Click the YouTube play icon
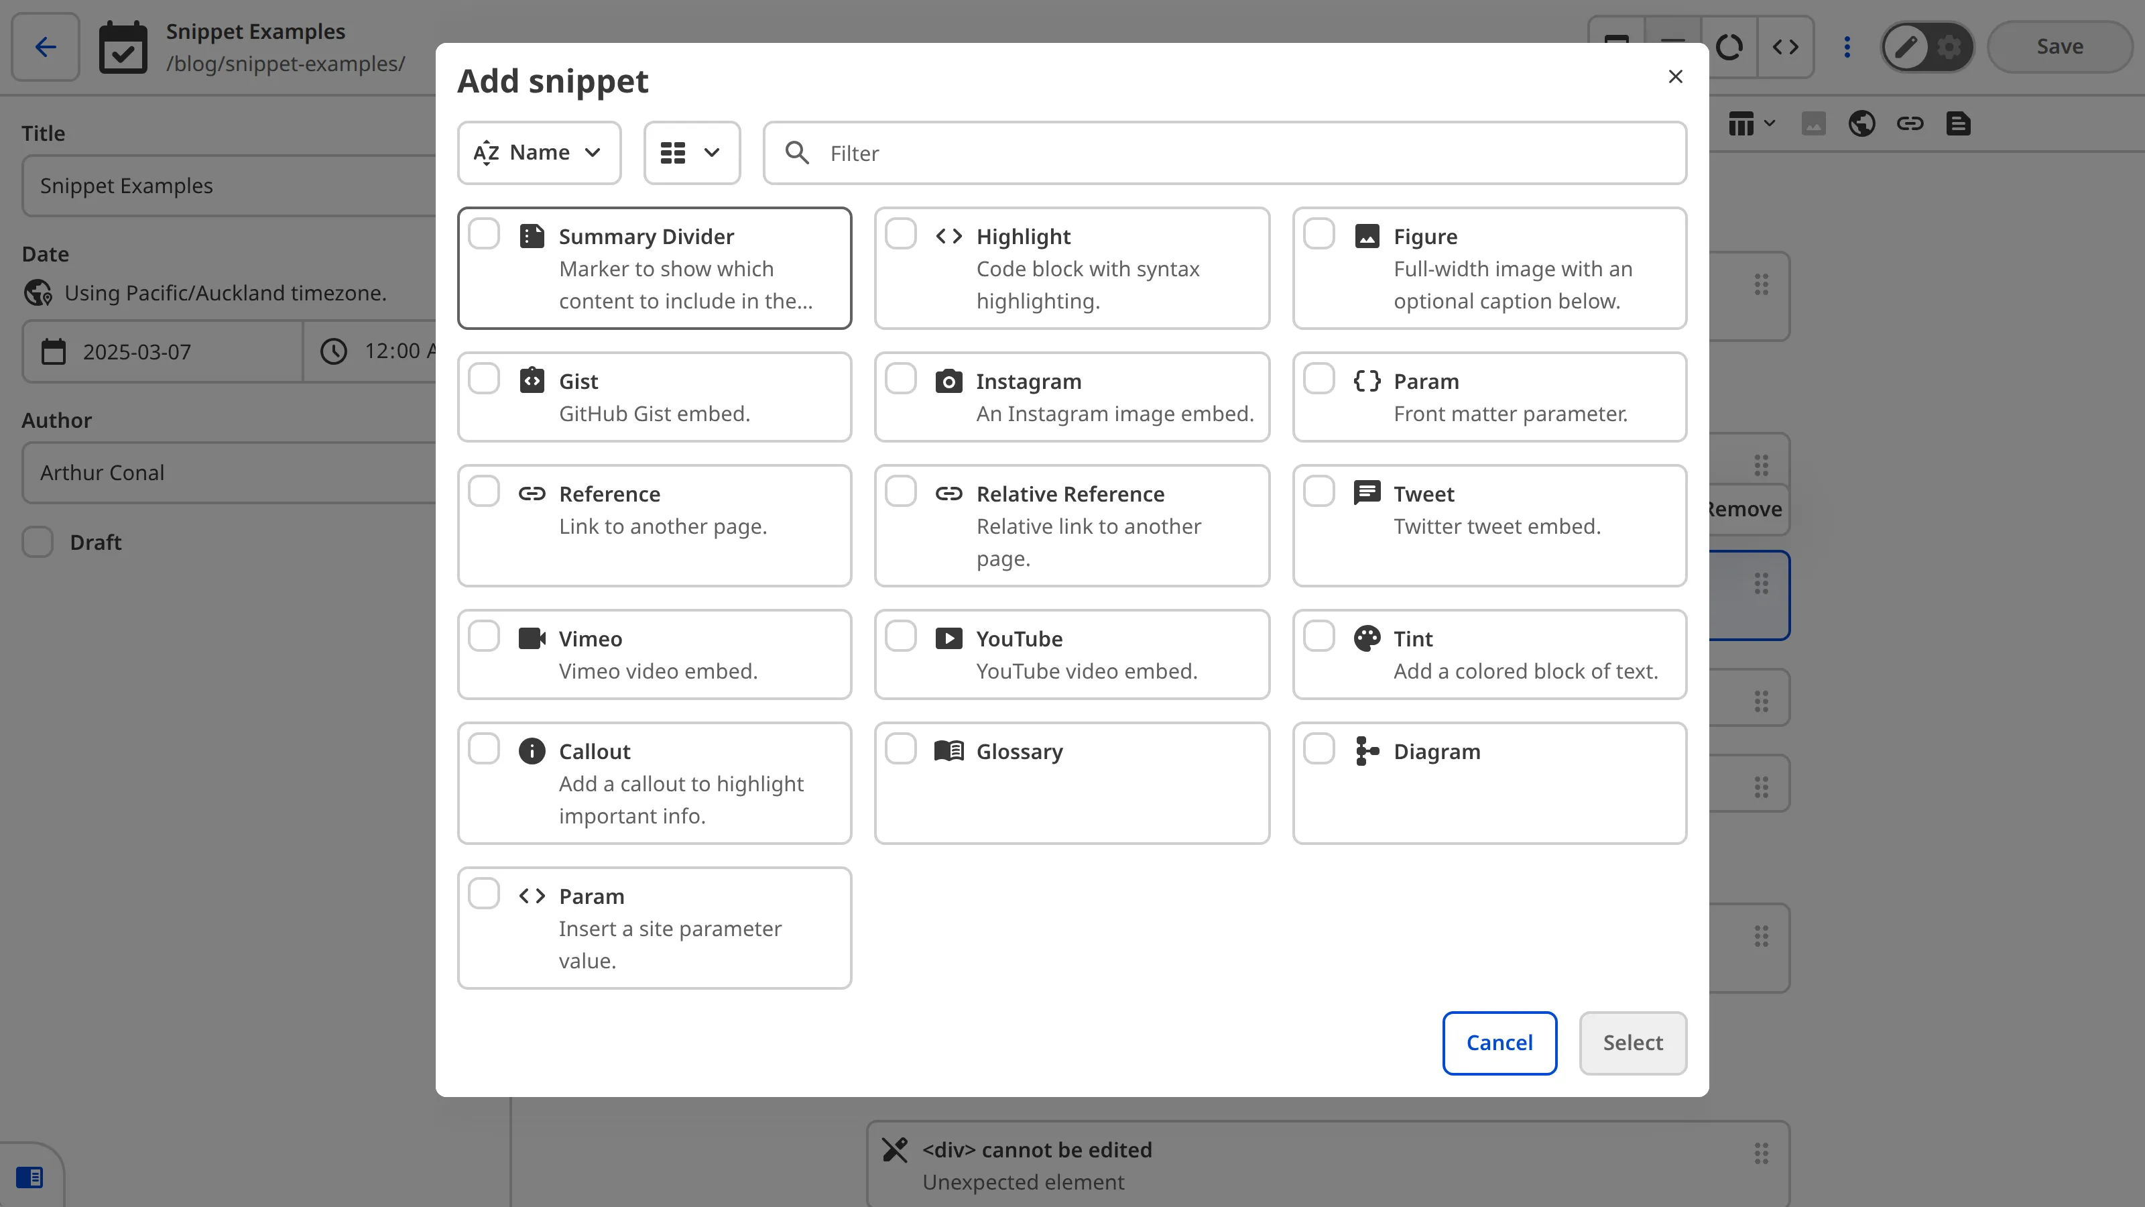This screenshot has height=1207, width=2145. pyautogui.click(x=948, y=638)
